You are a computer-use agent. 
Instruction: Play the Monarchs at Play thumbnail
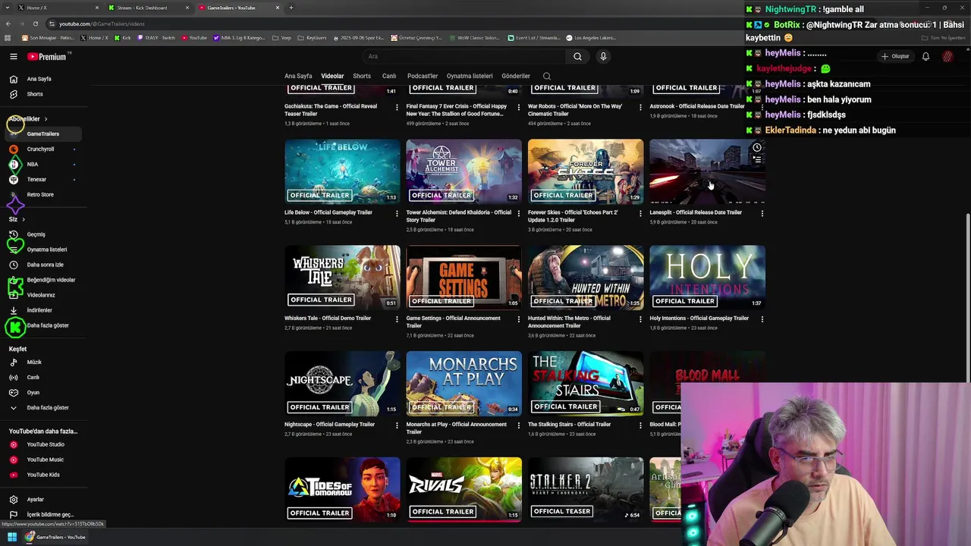pos(464,384)
